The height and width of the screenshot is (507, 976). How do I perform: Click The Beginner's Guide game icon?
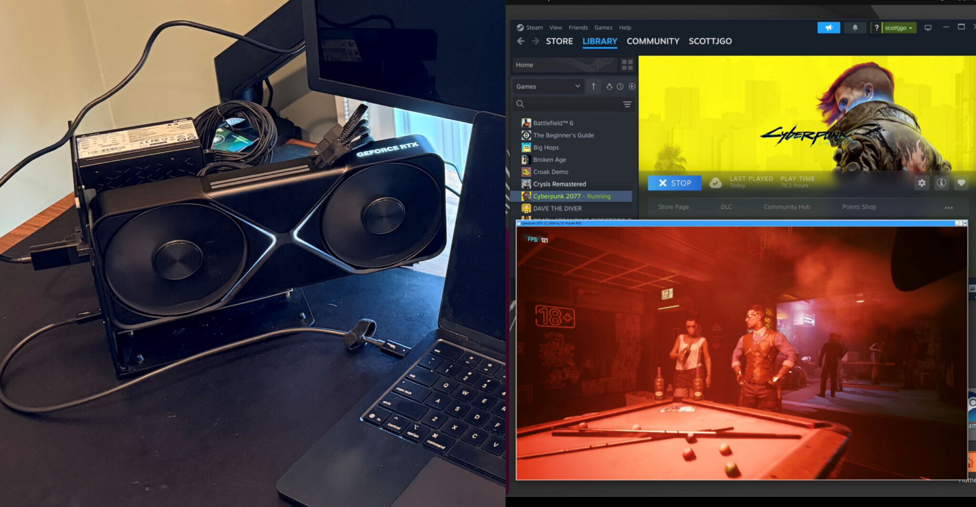[x=526, y=135]
